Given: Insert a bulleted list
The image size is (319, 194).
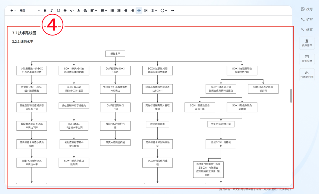Looking at the screenshot, I should (x=112, y=11).
